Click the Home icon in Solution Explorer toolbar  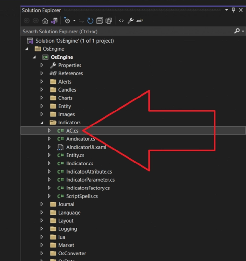pos(45,21)
